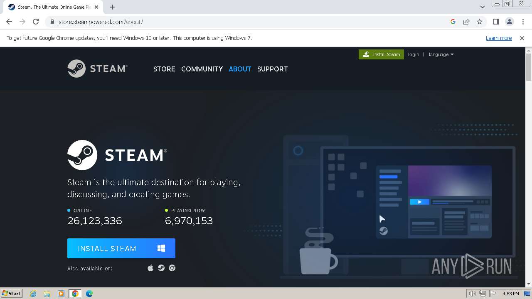The height and width of the screenshot is (299, 532).
Task: Open the volume tray icon
Action: click(472, 294)
